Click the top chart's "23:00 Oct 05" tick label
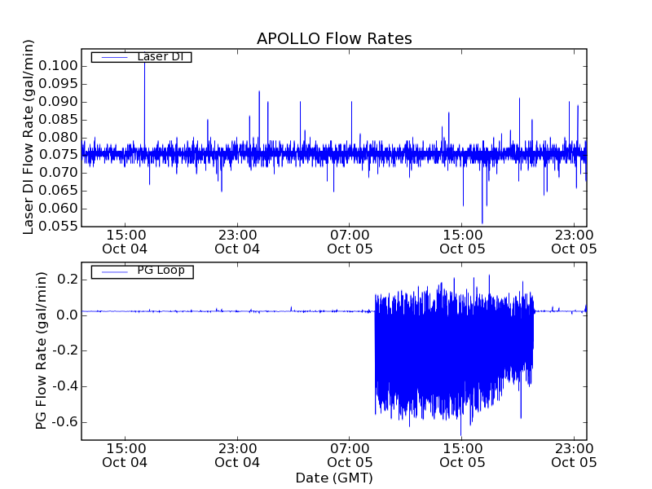The image size is (652, 489). 574,242
